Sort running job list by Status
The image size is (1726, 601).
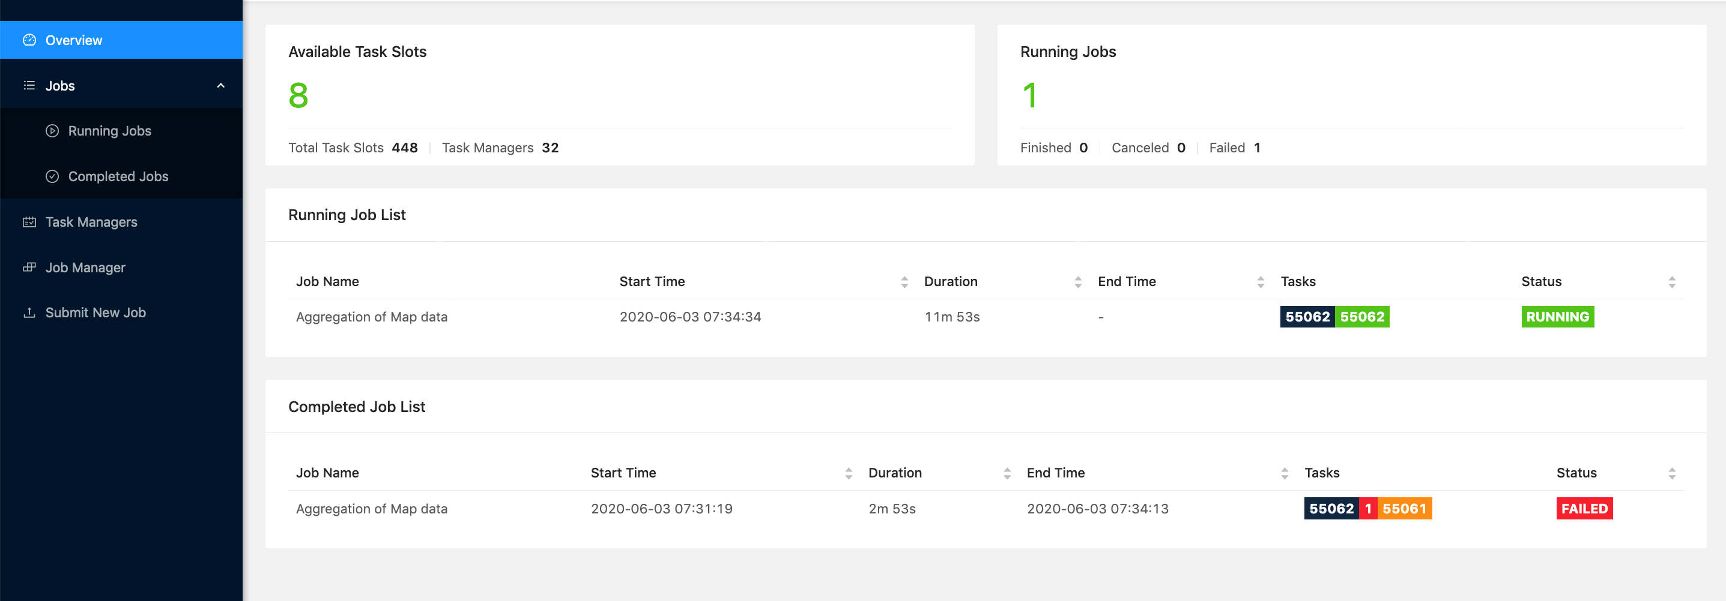[1672, 283]
